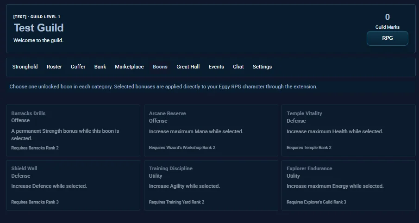This screenshot has height=223, width=419.
Task: Switch to the Events tab
Action: click(216, 67)
